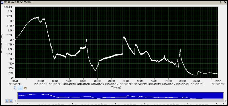Click the 12:00 2016/01/18 time label
228x106 pixels.
[x=55, y=82]
